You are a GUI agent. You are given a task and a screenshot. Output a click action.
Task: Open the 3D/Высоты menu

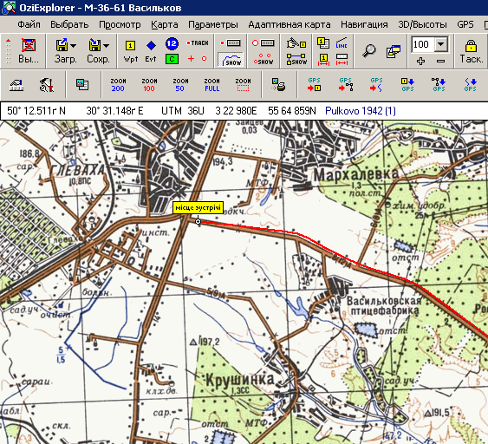click(423, 24)
